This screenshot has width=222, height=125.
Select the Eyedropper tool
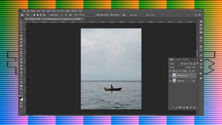click(x=21, y=42)
